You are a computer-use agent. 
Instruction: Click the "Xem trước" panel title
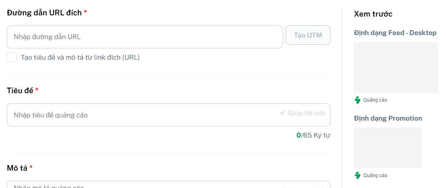click(373, 14)
